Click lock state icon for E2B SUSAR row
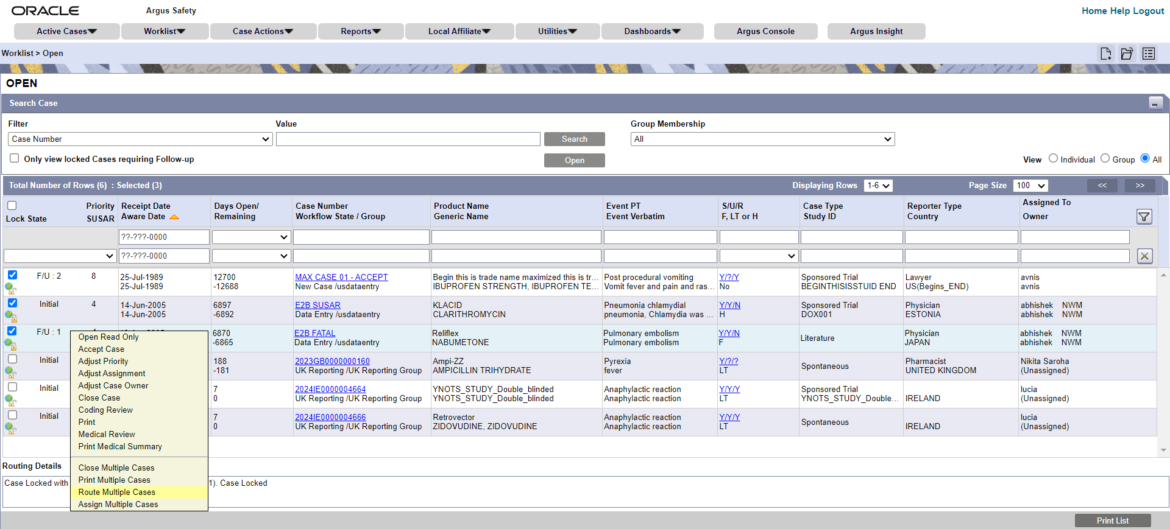 [x=10, y=316]
